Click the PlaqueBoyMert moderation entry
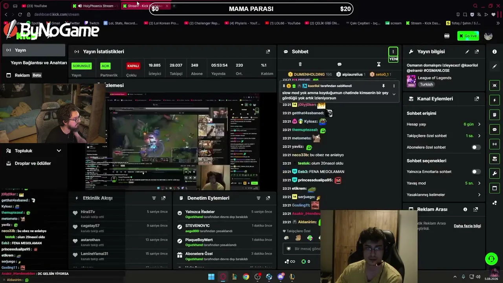 click(x=224, y=243)
